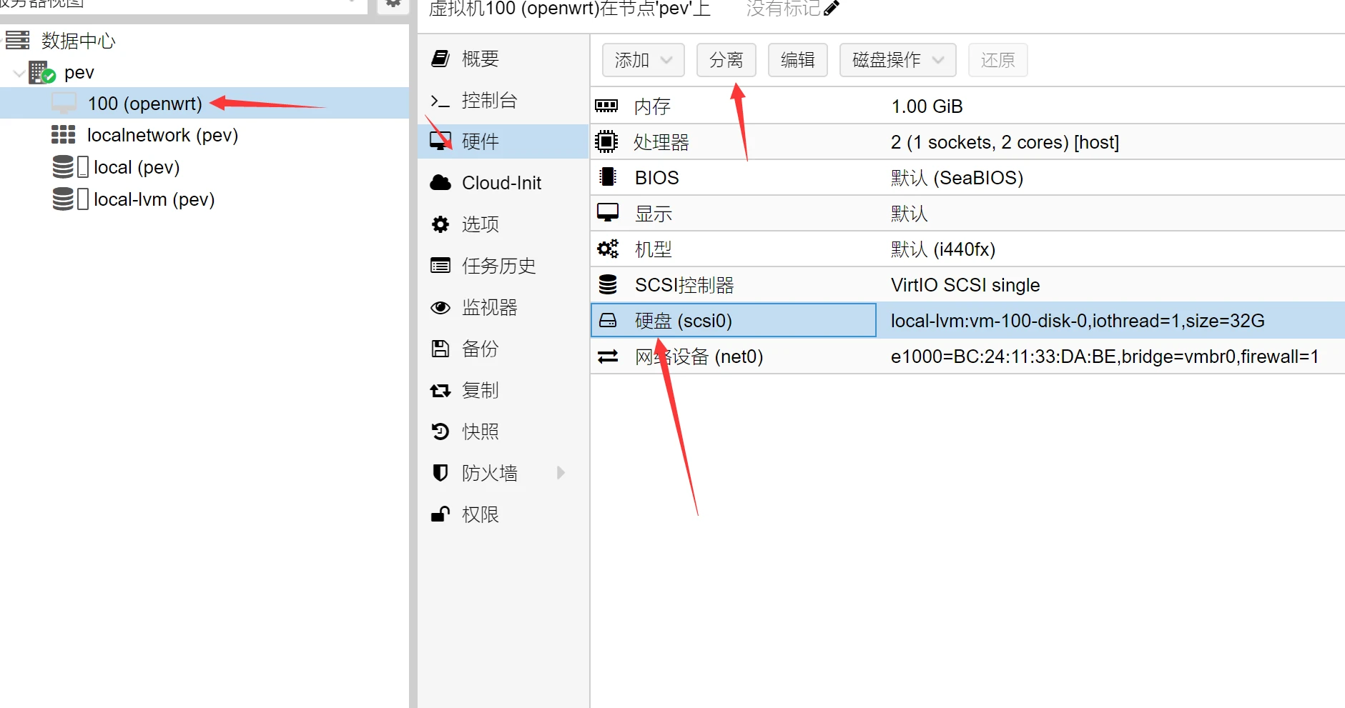Click the Snapshots history icon

[x=440, y=432]
